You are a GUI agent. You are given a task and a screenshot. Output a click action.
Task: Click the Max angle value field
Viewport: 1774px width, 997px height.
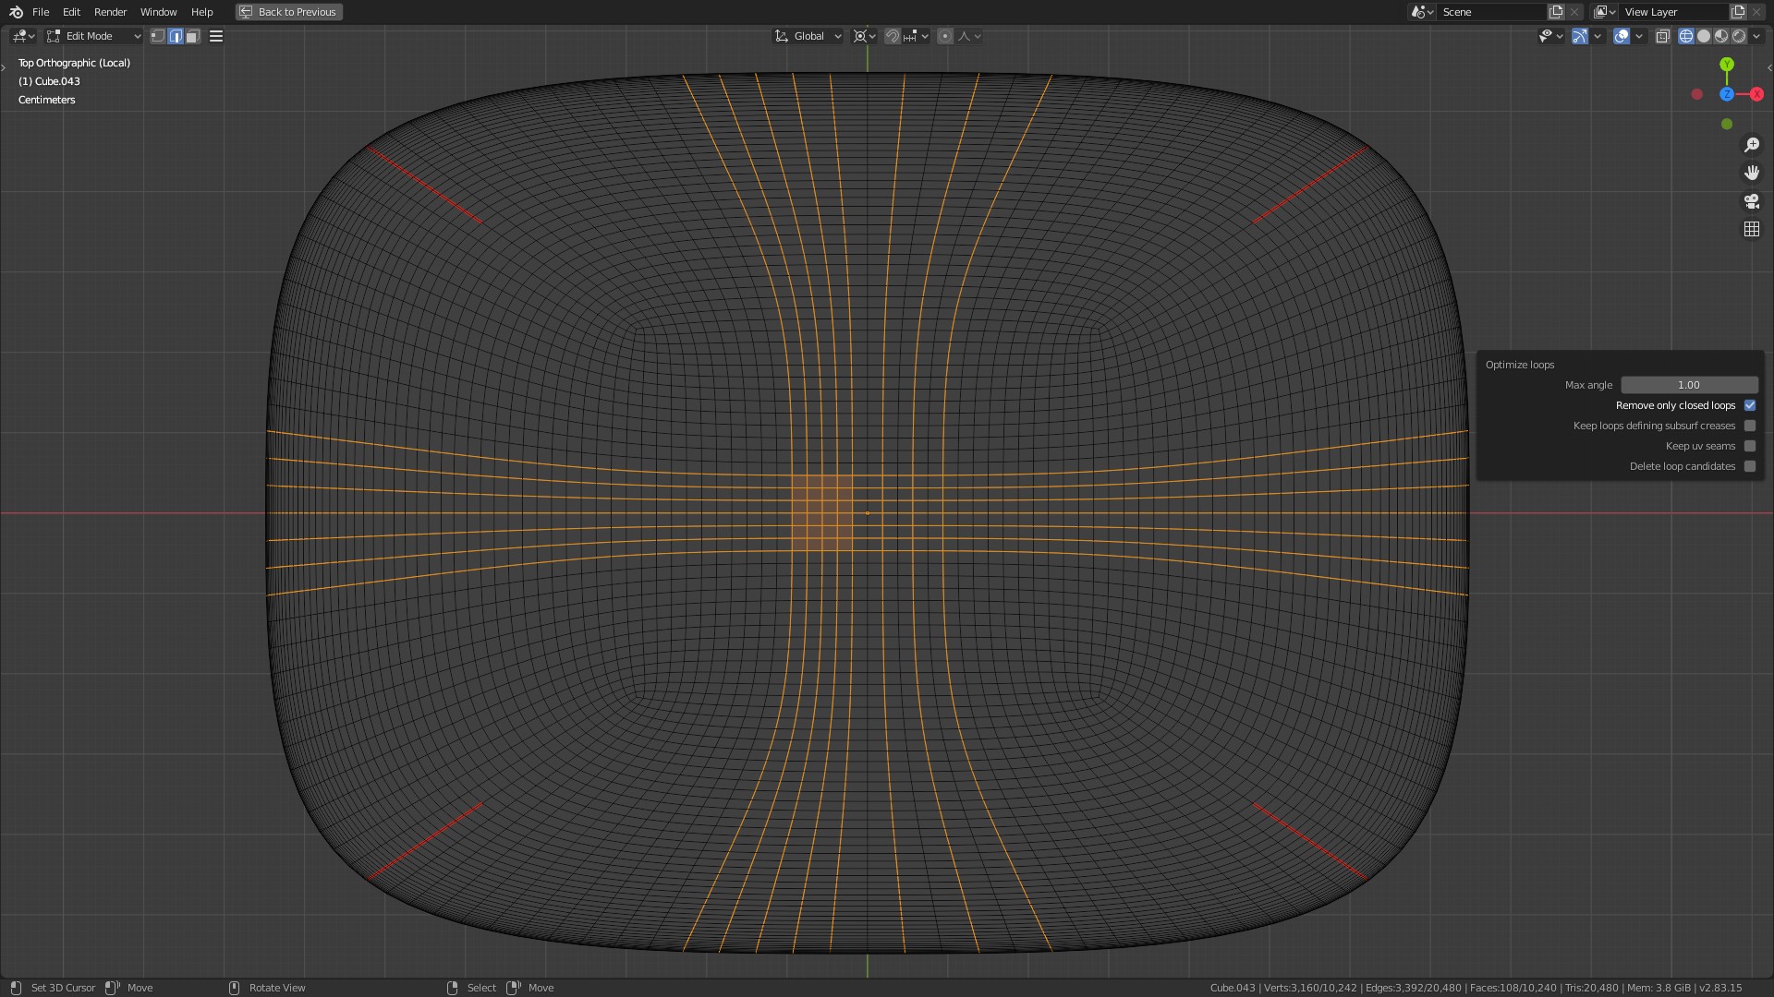(1688, 385)
